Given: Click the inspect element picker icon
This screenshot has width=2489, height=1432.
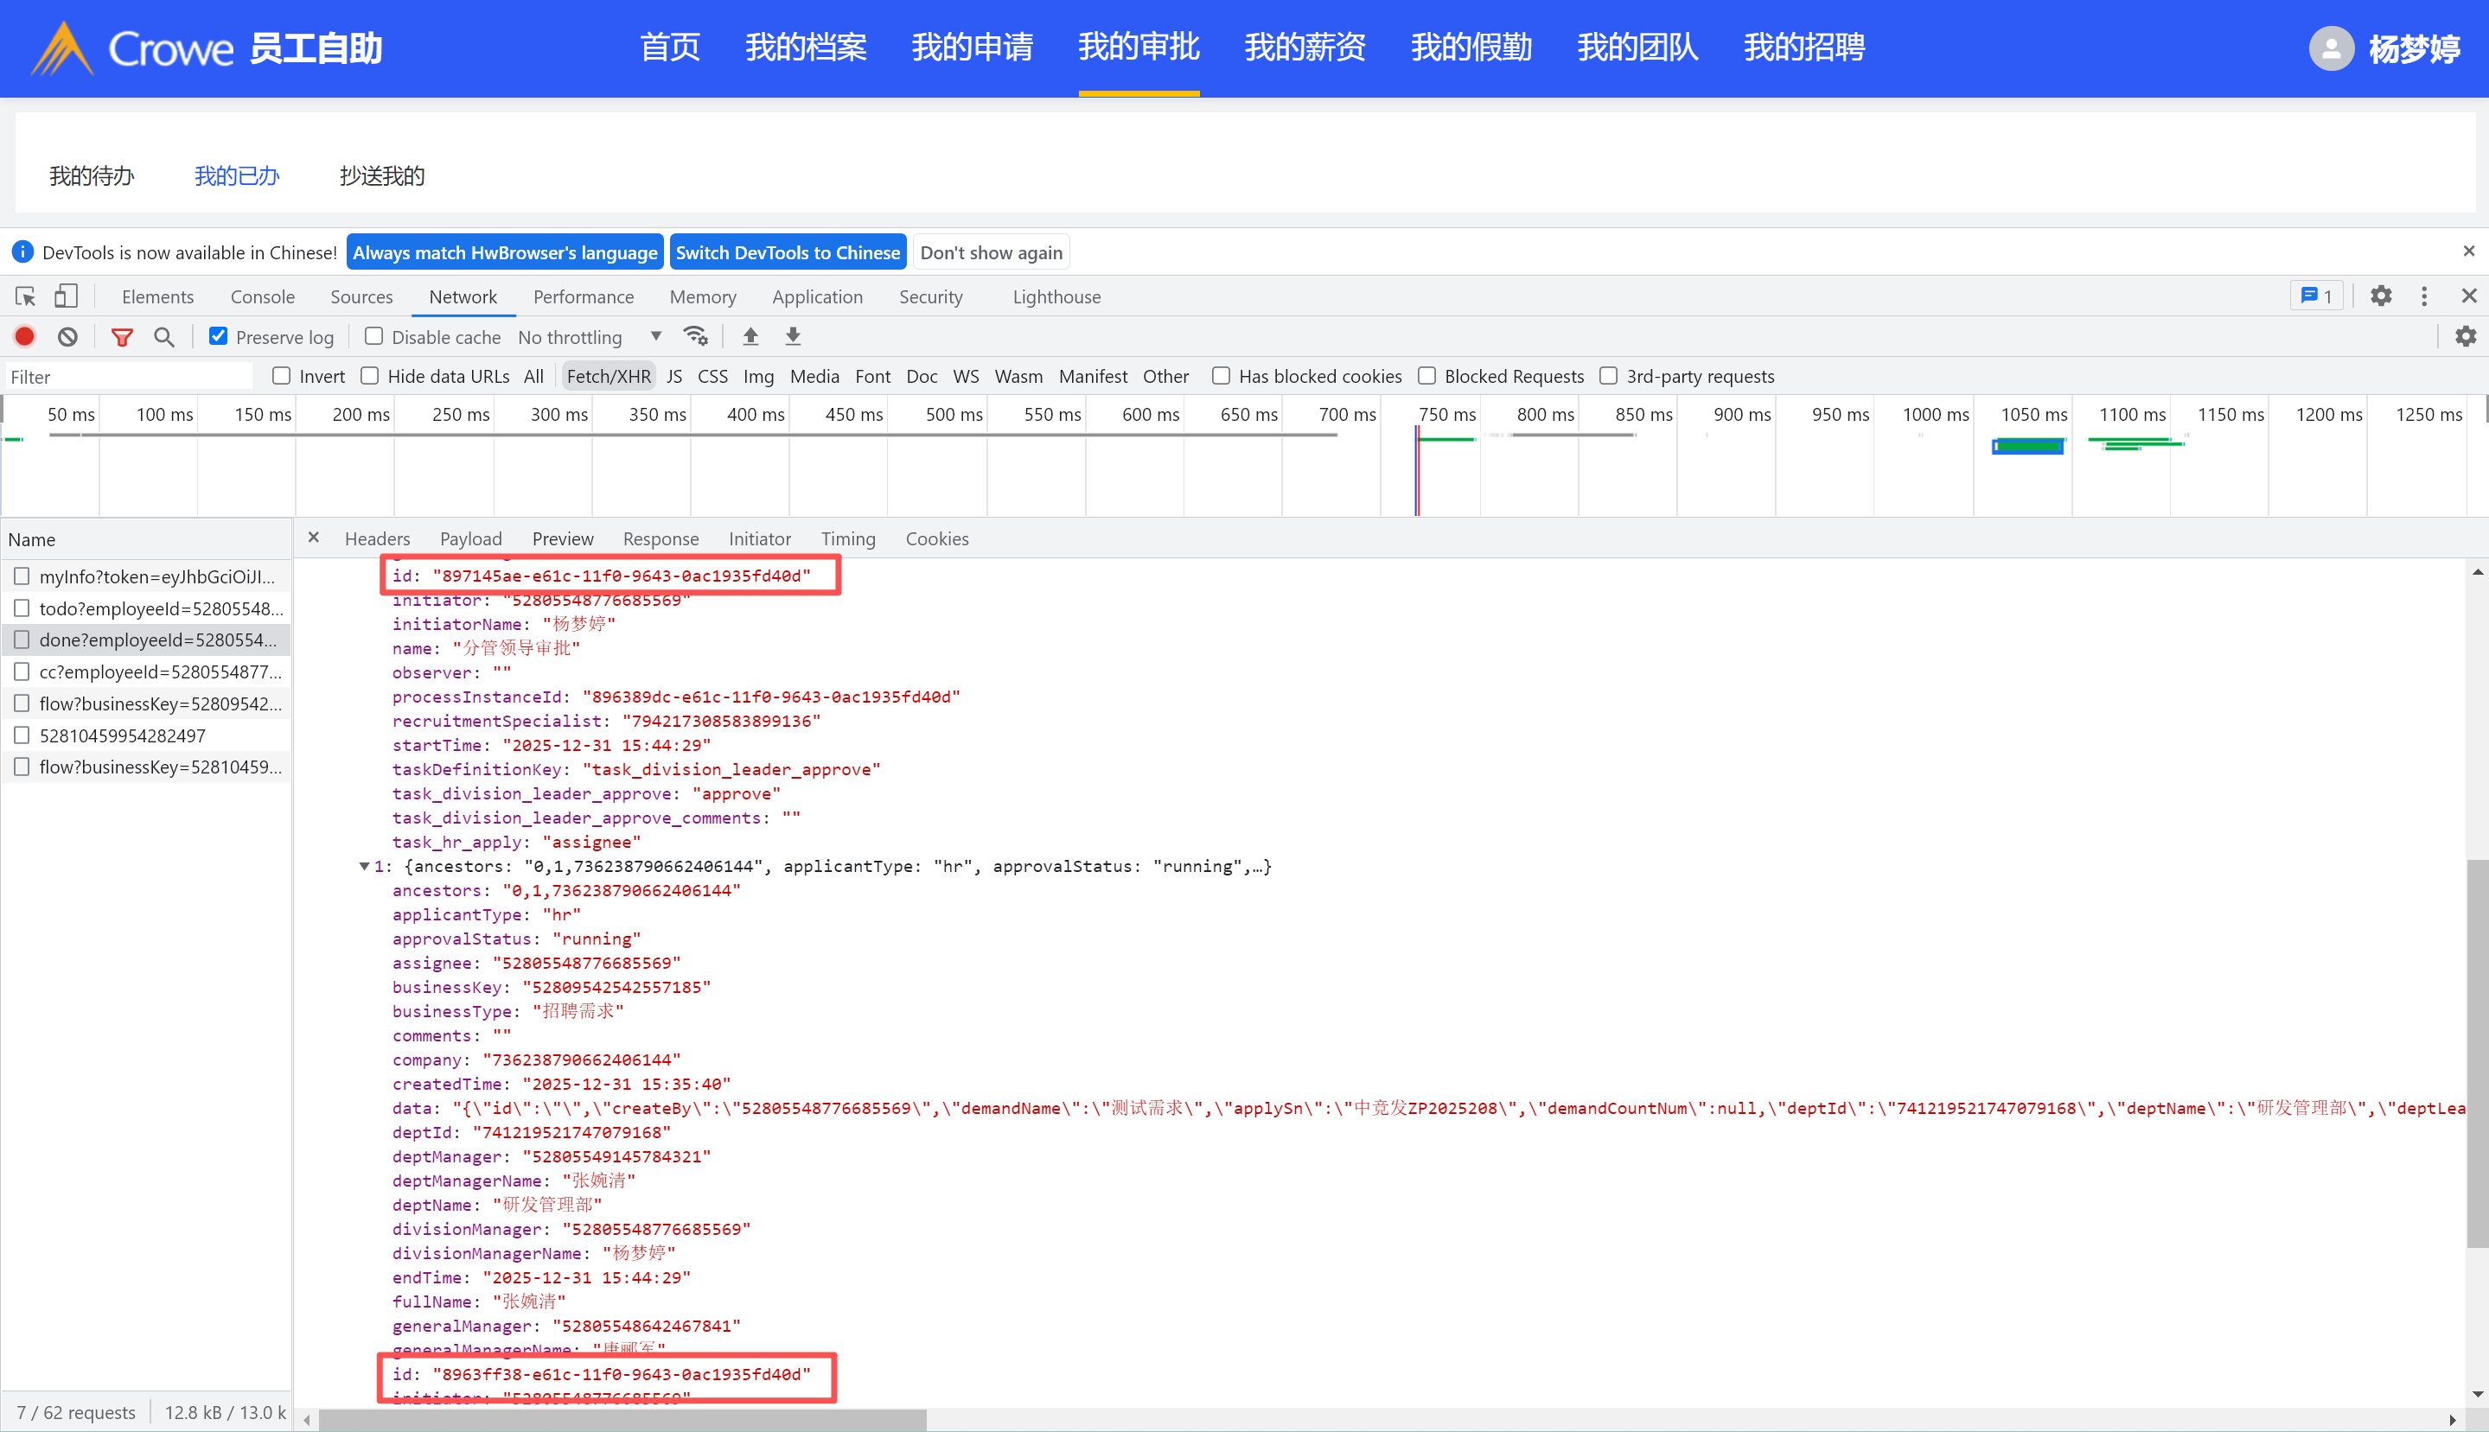Looking at the screenshot, I should tap(26, 296).
